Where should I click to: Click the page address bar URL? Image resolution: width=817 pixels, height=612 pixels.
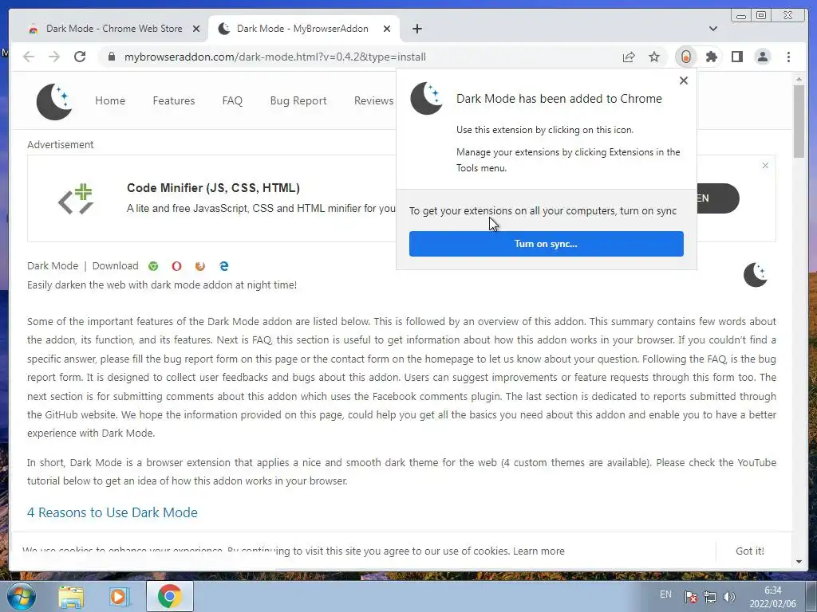coord(275,57)
